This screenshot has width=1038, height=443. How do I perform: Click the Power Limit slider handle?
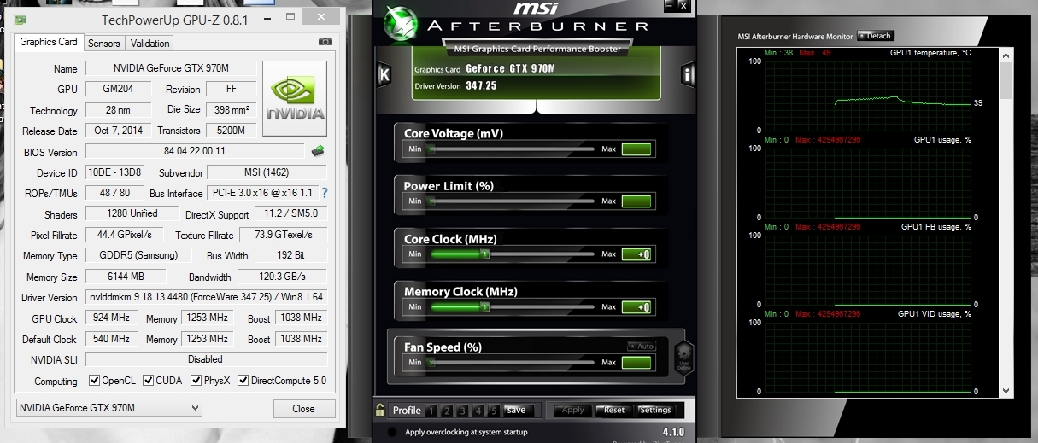point(432,201)
